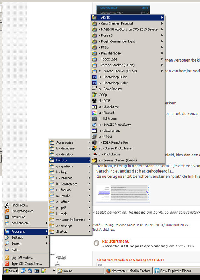Open r - DSLR Remote Pro
Screen dimensions: 200x280
128,142
